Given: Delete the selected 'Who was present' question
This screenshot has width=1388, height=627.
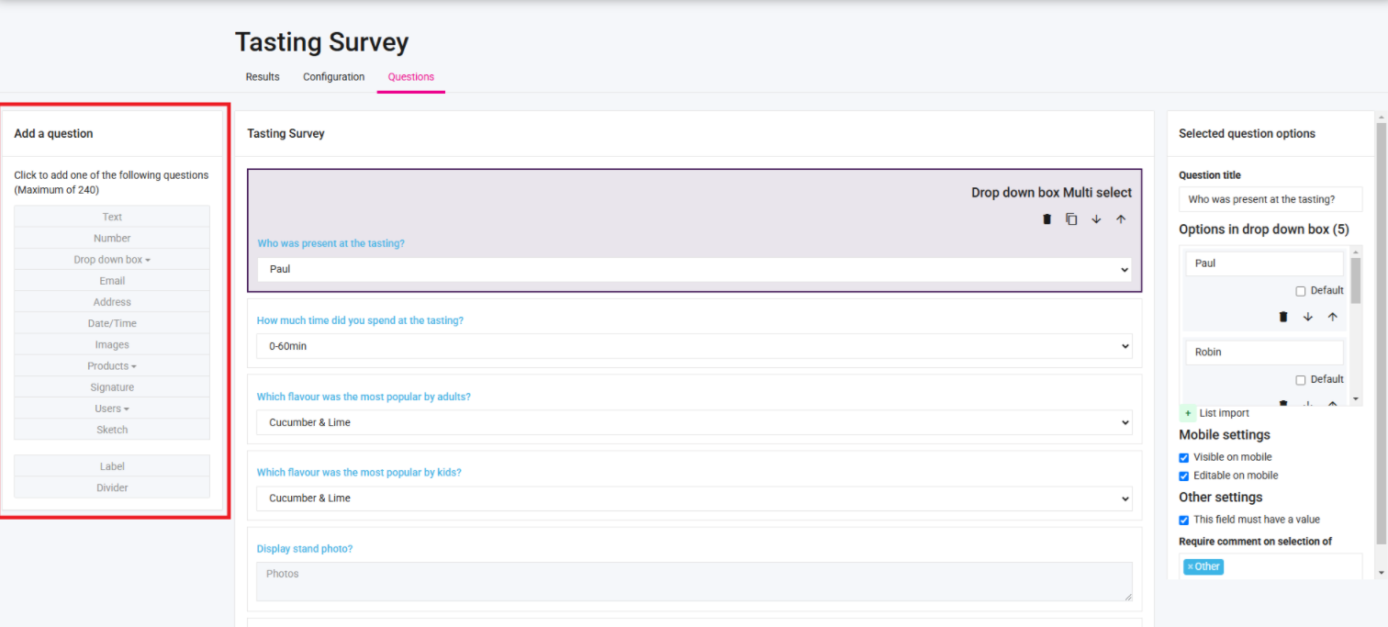Looking at the screenshot, I should [x=1047, y=219].
